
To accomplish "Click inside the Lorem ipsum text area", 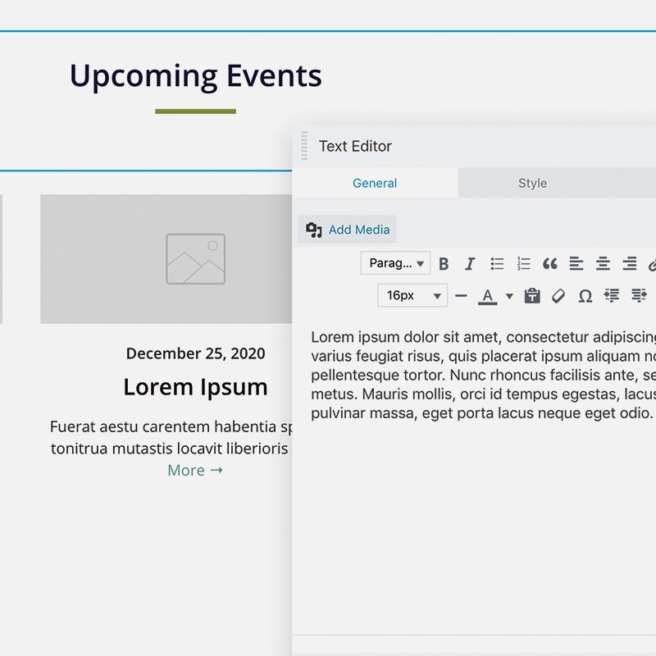I will click(x=483, y=375).
